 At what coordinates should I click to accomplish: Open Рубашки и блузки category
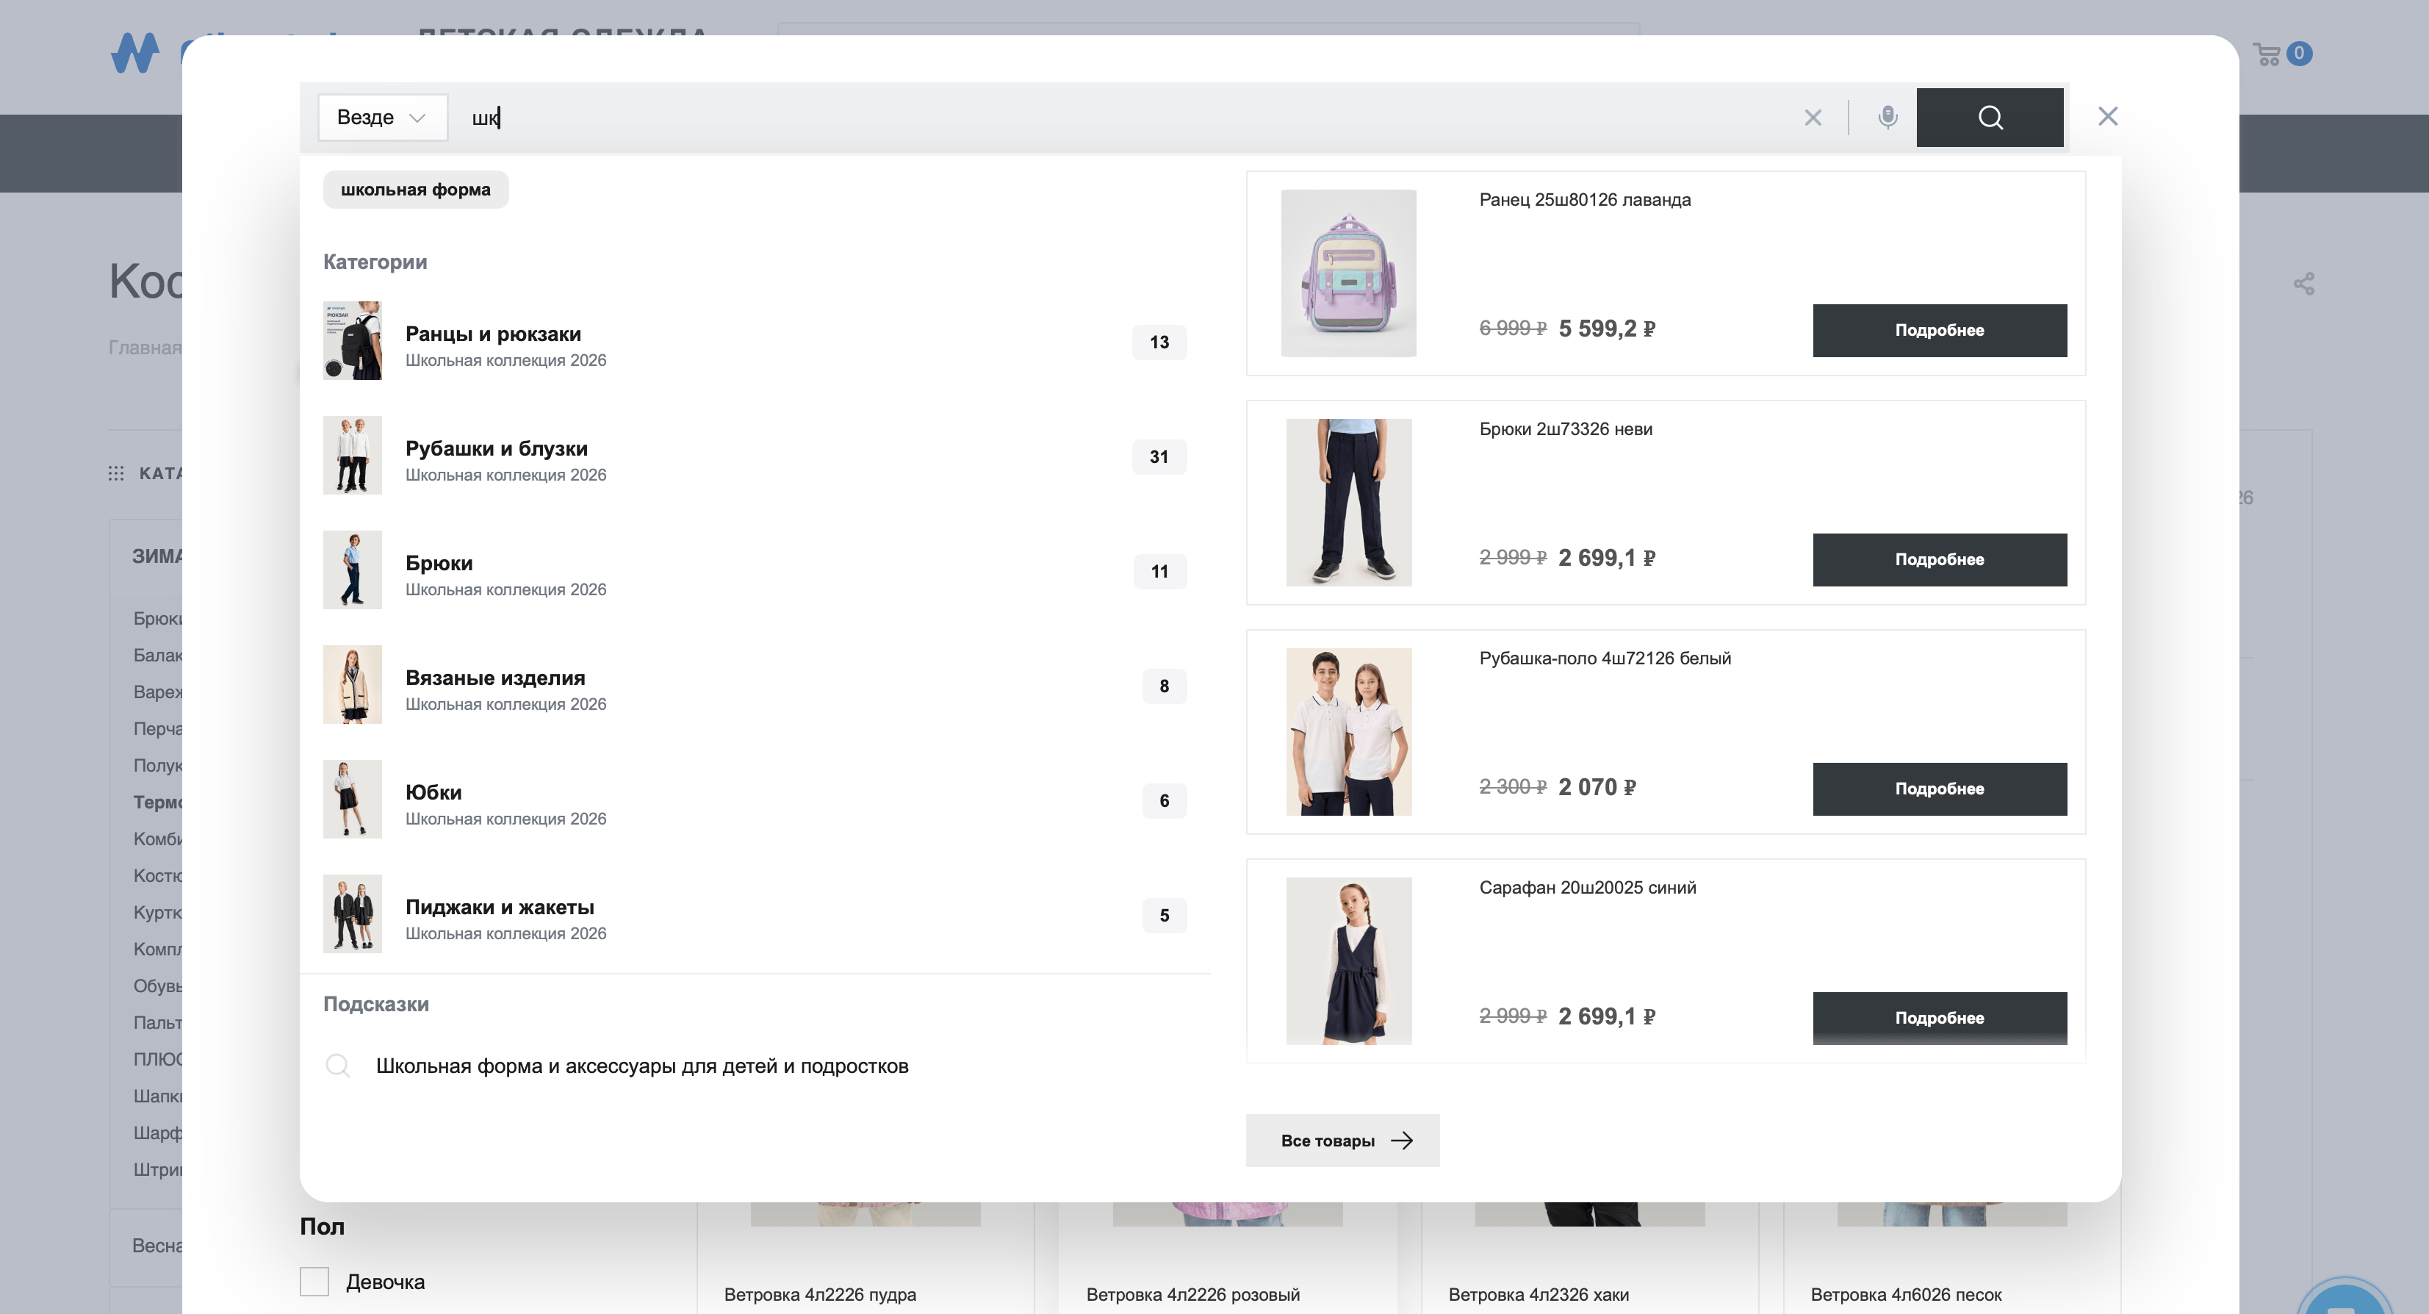[x=755, y=456]
